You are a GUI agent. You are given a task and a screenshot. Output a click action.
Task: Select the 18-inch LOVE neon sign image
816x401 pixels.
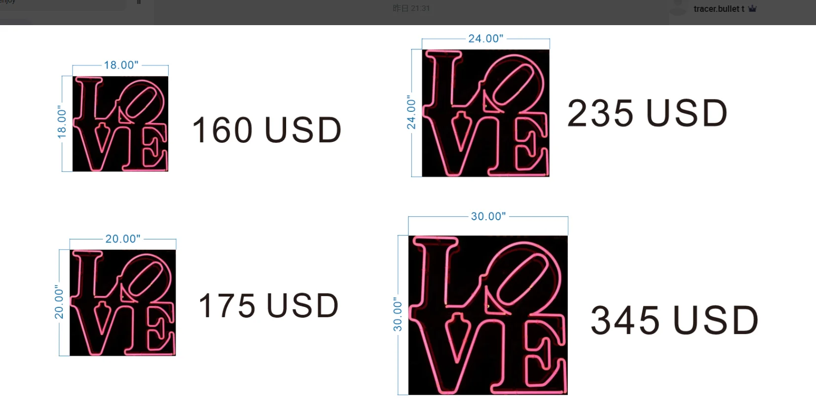[x=120, y=124]
